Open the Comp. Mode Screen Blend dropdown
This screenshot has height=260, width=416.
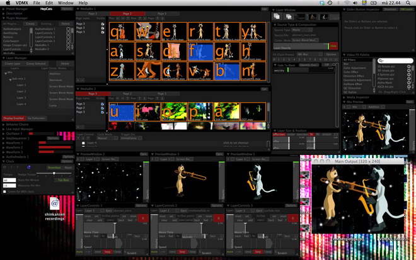305,40
